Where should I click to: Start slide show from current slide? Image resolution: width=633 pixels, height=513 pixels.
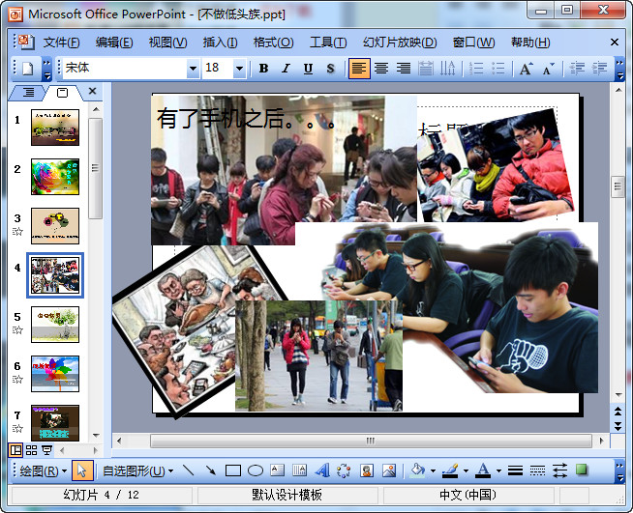coord(47,450)
